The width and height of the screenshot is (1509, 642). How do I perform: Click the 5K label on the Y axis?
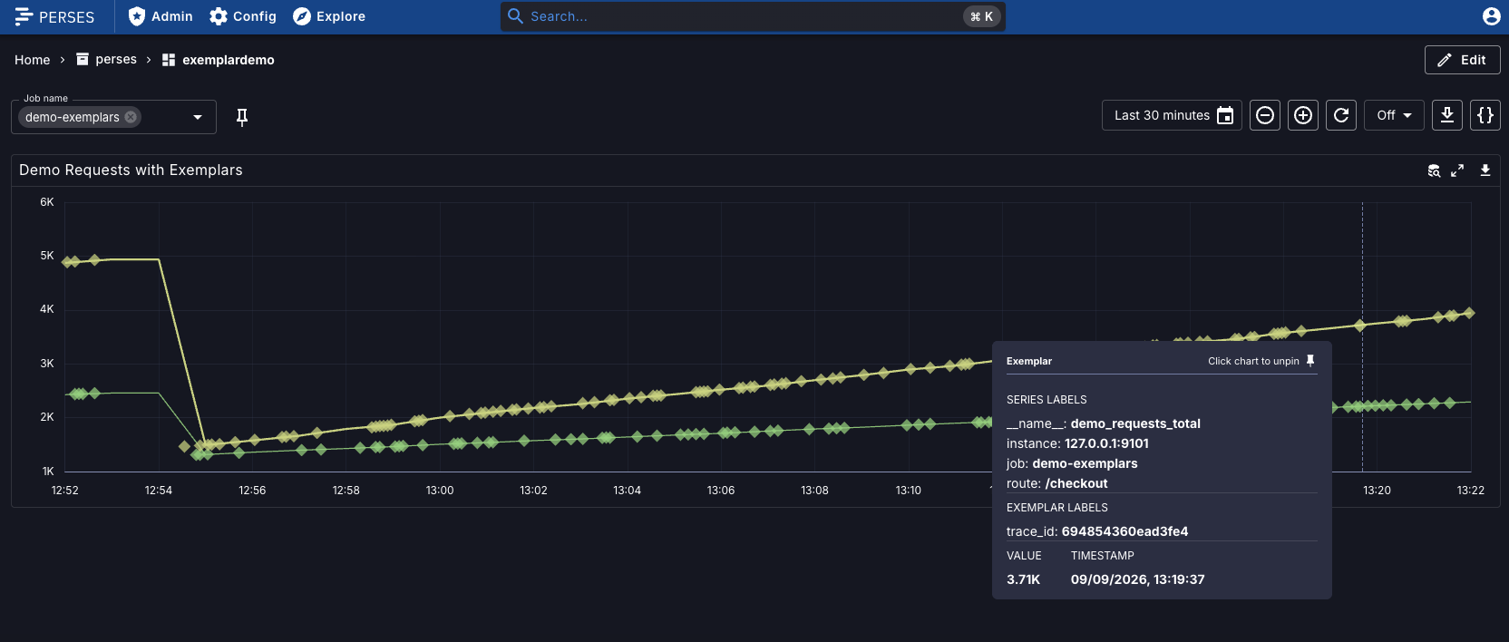pos(47,256)
